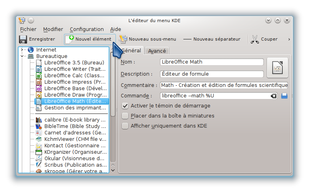Viewport: 309px width, 192px height.
Task: Click the Enregistrer floppy disk icon
Action: tap(23, 39)
